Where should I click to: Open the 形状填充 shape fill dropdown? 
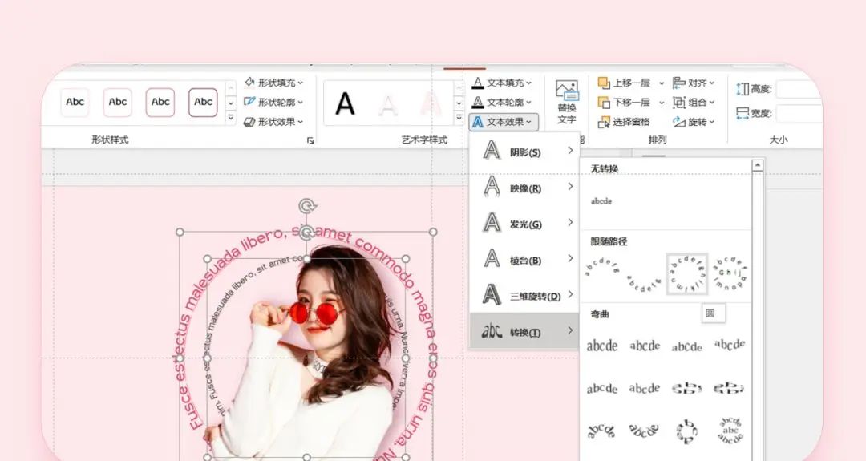click(274, 83)
